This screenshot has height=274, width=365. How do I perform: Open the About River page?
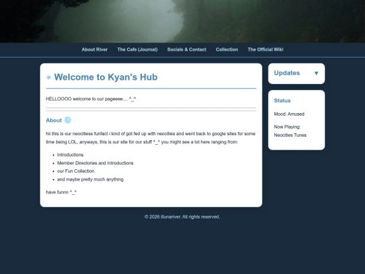point(95,49)
